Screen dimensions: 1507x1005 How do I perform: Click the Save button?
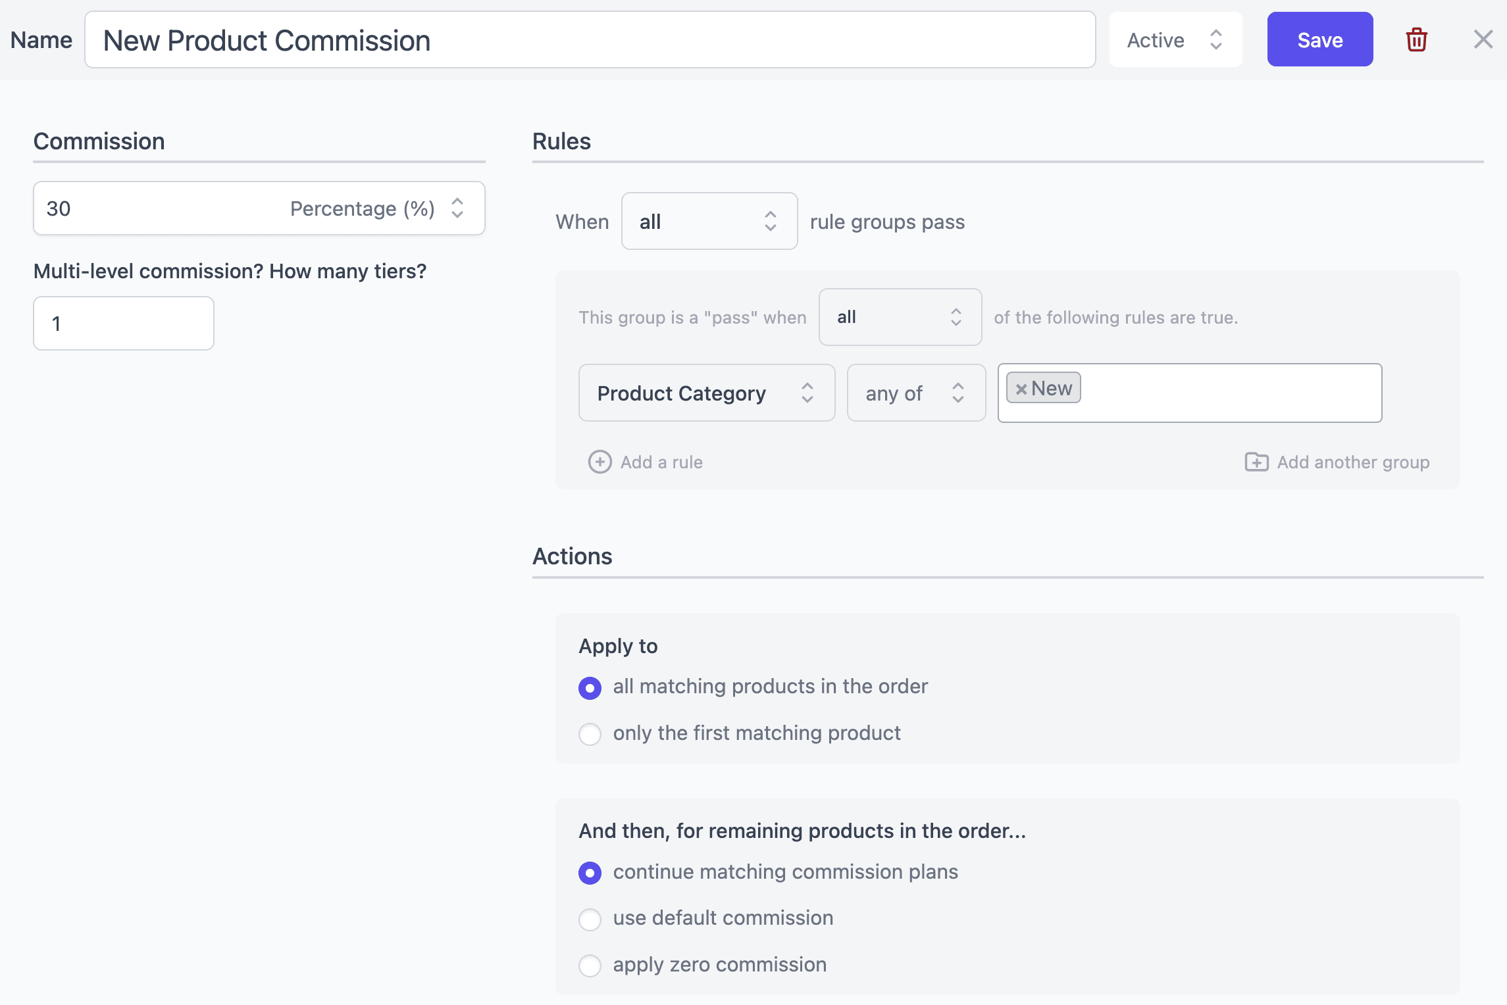(1319, 40)
